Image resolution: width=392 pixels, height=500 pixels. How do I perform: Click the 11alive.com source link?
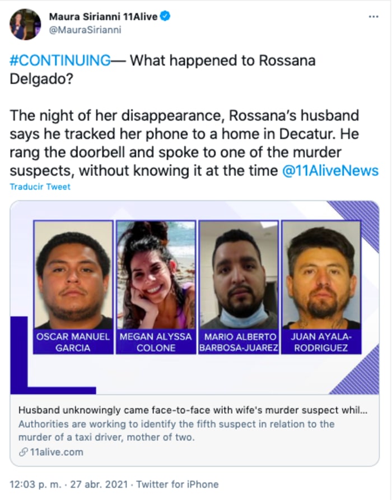(x=57, y=452)
